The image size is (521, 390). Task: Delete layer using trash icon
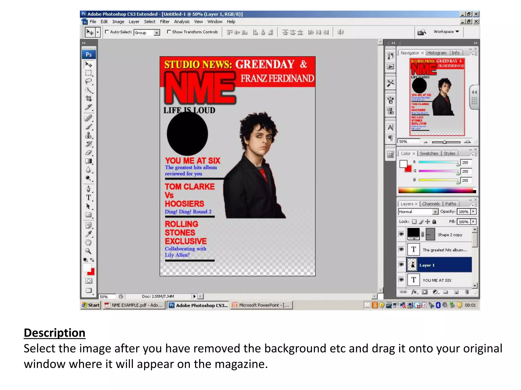point(467,292)
